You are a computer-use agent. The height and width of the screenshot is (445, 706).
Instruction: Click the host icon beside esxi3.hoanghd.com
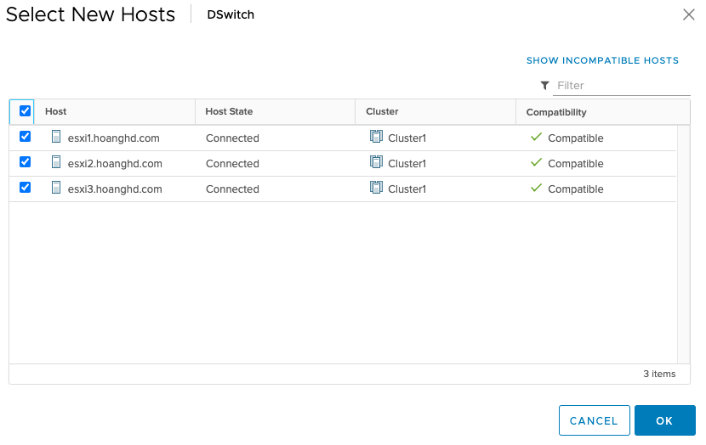click(56, 188)
